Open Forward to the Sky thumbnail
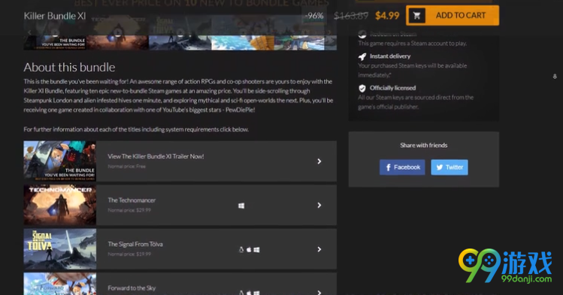Viewport: 563px width, 295px height. (x=60, y=284)
